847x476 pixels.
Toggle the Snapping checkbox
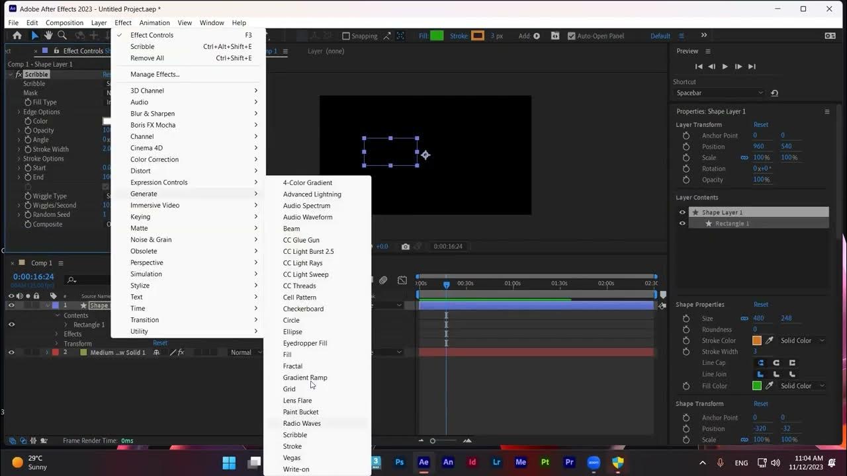(345, 36)
